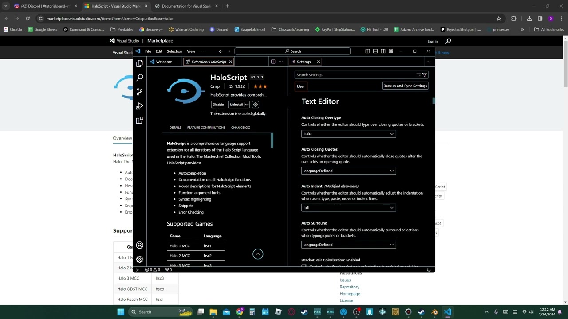The image size is (568, 319).
Task: Open the FEATURE CONTRIBUTIONS tab
Action: point(206,128)
